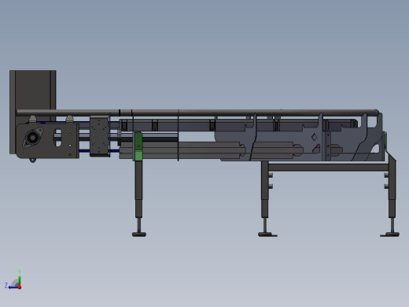Click the red origin dot of the triad

[20, 287]
